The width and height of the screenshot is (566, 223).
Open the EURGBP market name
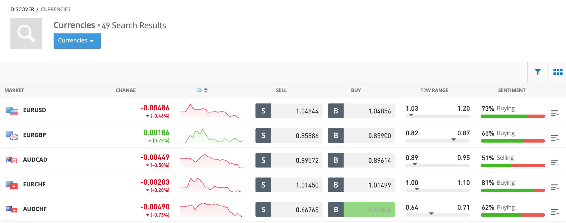34,135
